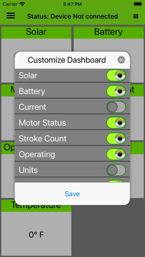Tap the Customize Dashboard title text

[67, 60]
